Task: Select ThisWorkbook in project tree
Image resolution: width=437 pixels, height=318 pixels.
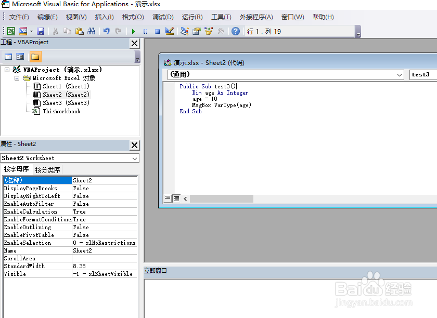Action: [61, 111]
